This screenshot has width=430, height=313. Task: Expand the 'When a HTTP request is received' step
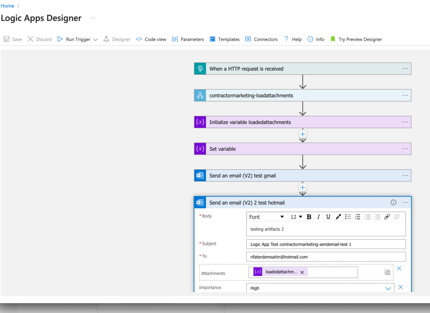coord(303,68)
